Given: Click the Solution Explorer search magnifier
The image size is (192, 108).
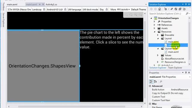Looking at the screenshot, I should point(187,13).
